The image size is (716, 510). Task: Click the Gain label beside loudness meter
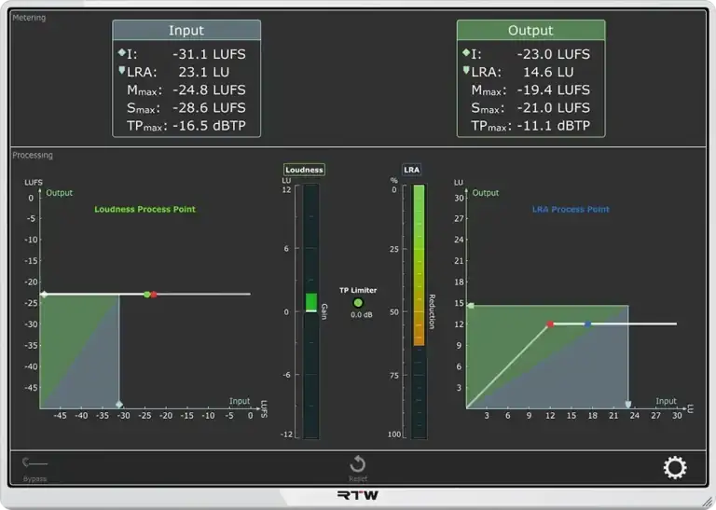coord(324,311)
